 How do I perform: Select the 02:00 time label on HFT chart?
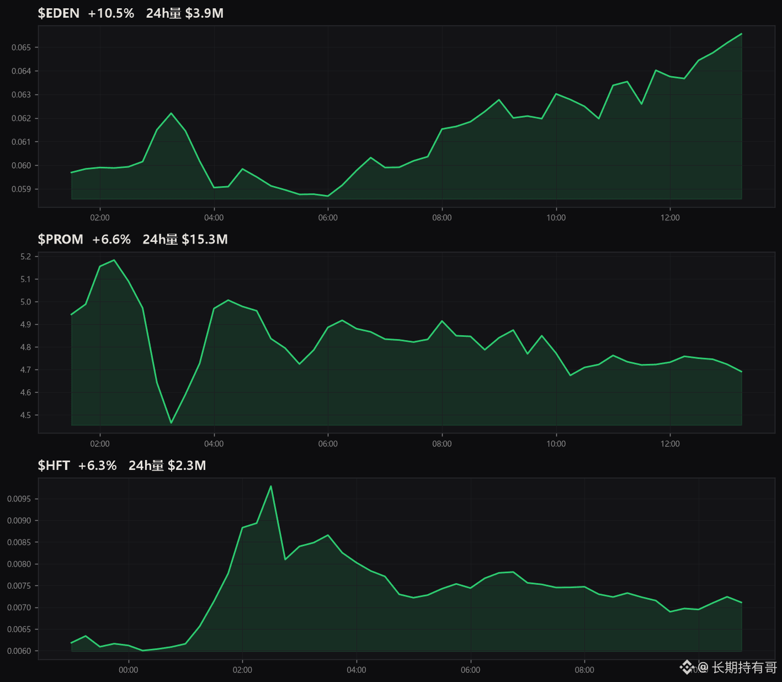pos(242,670)
